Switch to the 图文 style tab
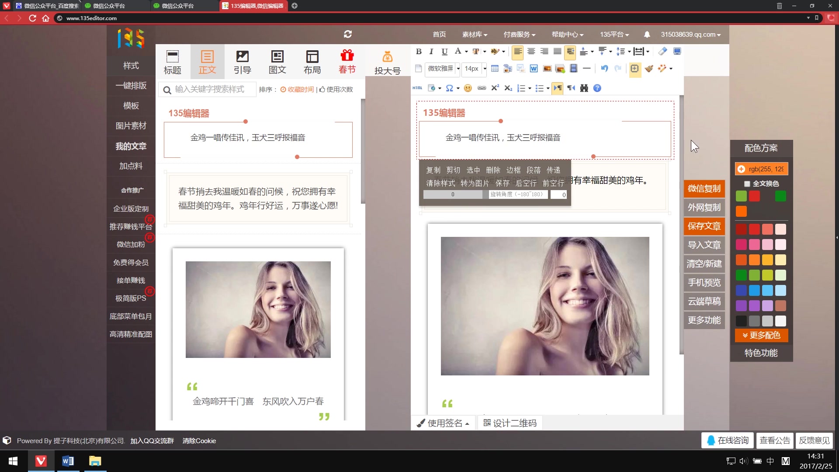 point(277,62)
